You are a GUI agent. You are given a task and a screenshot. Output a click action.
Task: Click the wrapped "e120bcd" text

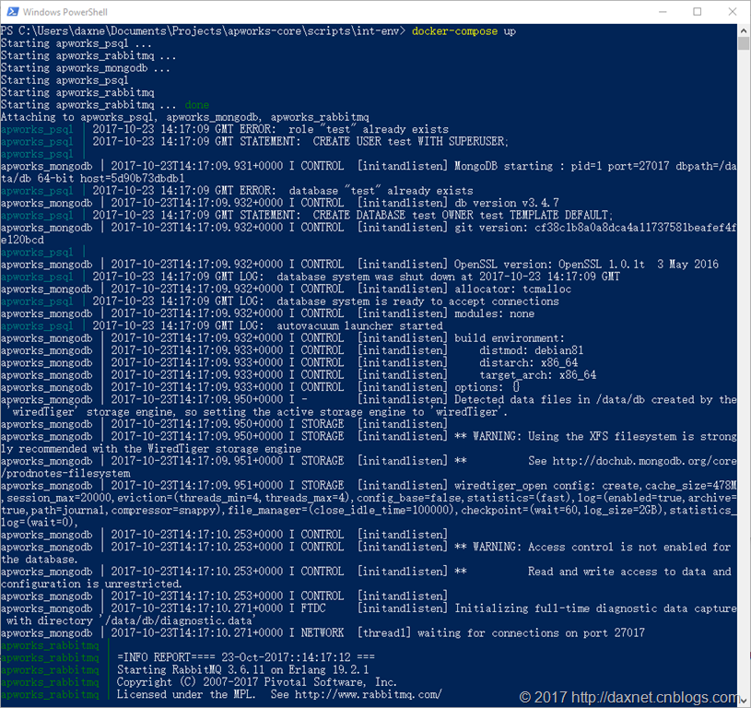click(22, 240)
